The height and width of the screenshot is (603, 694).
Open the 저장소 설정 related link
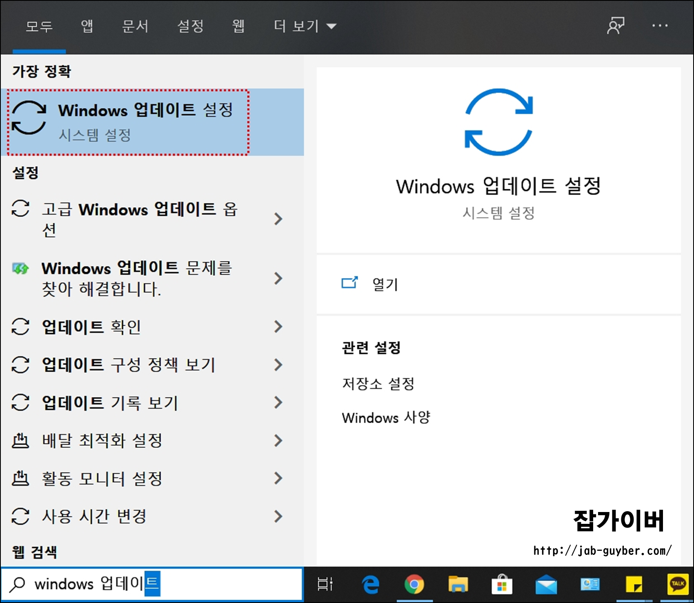point(378,384)
